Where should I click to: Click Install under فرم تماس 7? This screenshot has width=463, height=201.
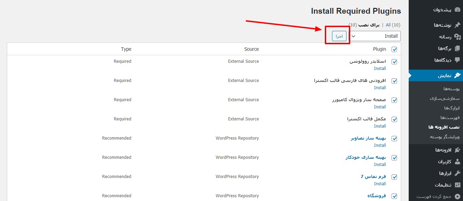[x=380, y=184]
